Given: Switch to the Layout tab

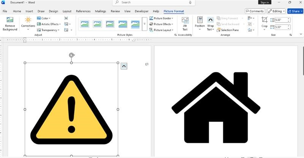Looking at the screenshot, I should (67, 11).
